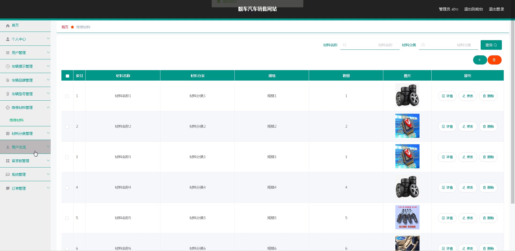The image size is (515, 251).
Task: Click the 材料分类 search input field
Action: pyautogui.click(x=448, y=45)
